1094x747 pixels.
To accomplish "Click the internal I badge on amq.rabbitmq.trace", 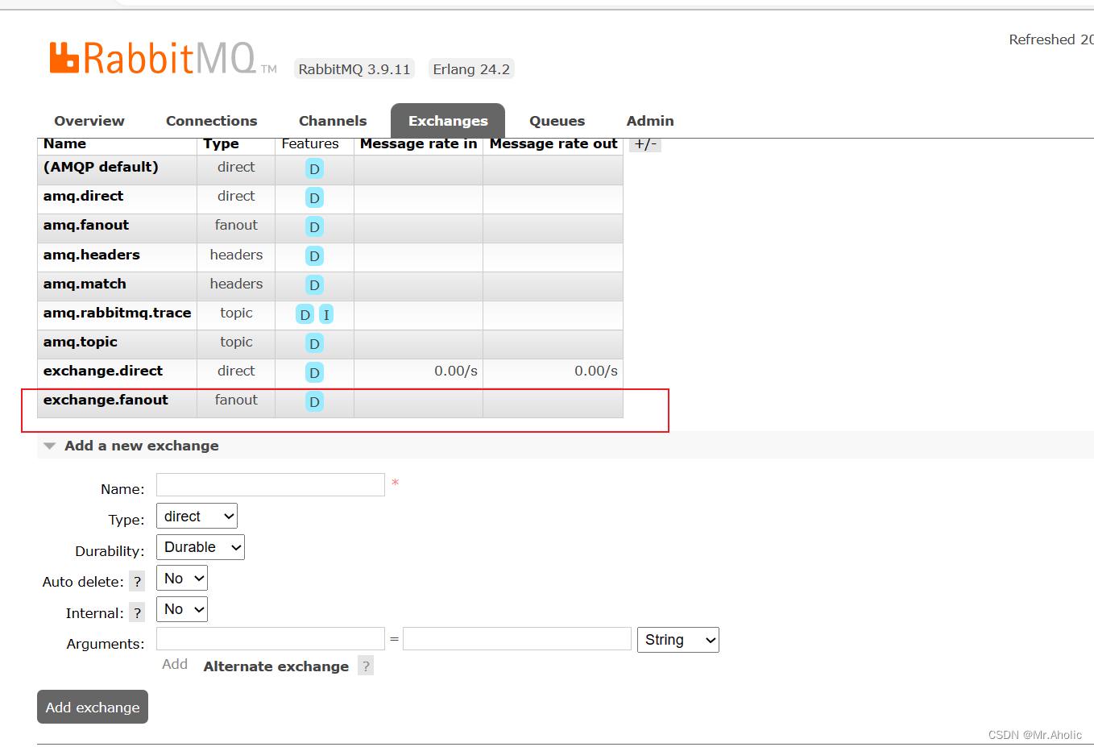I will click(x=325, y=314).
